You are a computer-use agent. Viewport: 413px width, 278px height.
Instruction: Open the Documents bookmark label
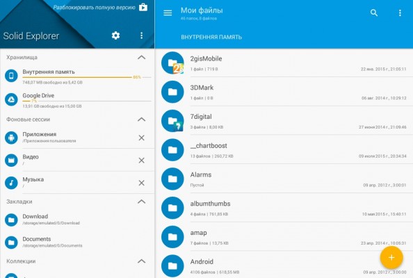tap(37, 239)
